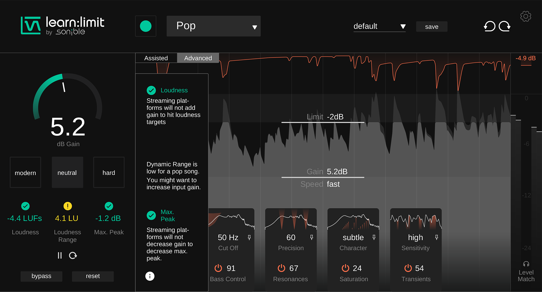The height and width of the screenshot is (292, 542).
Task: Click the redo arrow icon
Action: pos(504,26)
